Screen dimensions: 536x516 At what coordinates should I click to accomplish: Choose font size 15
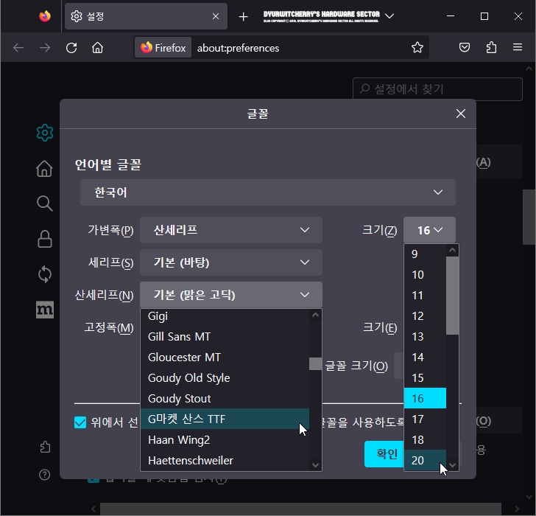click(426, 377)
